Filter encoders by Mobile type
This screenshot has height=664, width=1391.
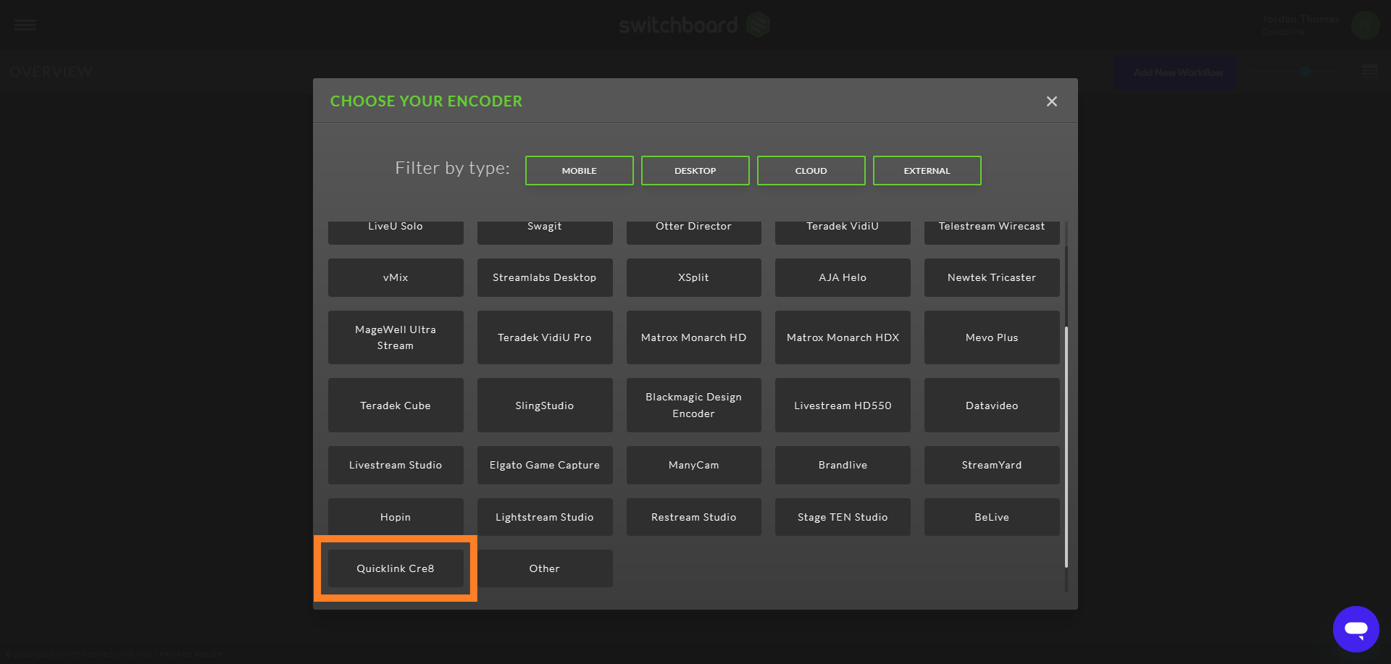point(580,171)
